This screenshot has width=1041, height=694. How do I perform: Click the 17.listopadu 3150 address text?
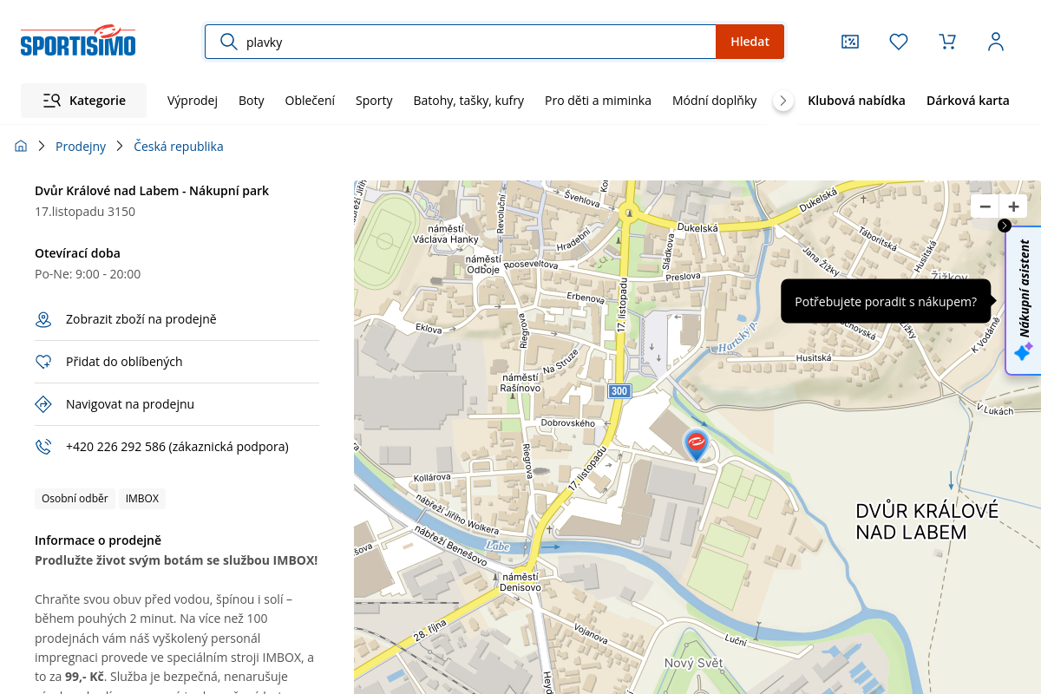(85, 212)
